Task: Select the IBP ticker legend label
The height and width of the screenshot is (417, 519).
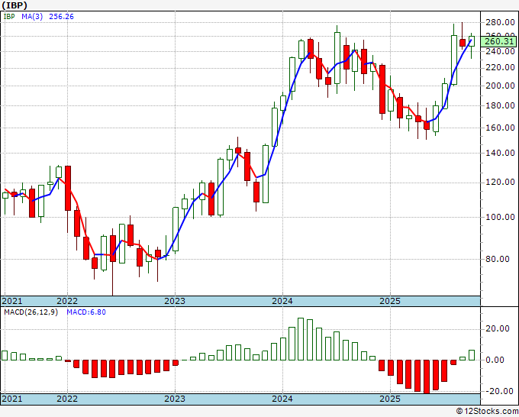Action: (9, 17)
